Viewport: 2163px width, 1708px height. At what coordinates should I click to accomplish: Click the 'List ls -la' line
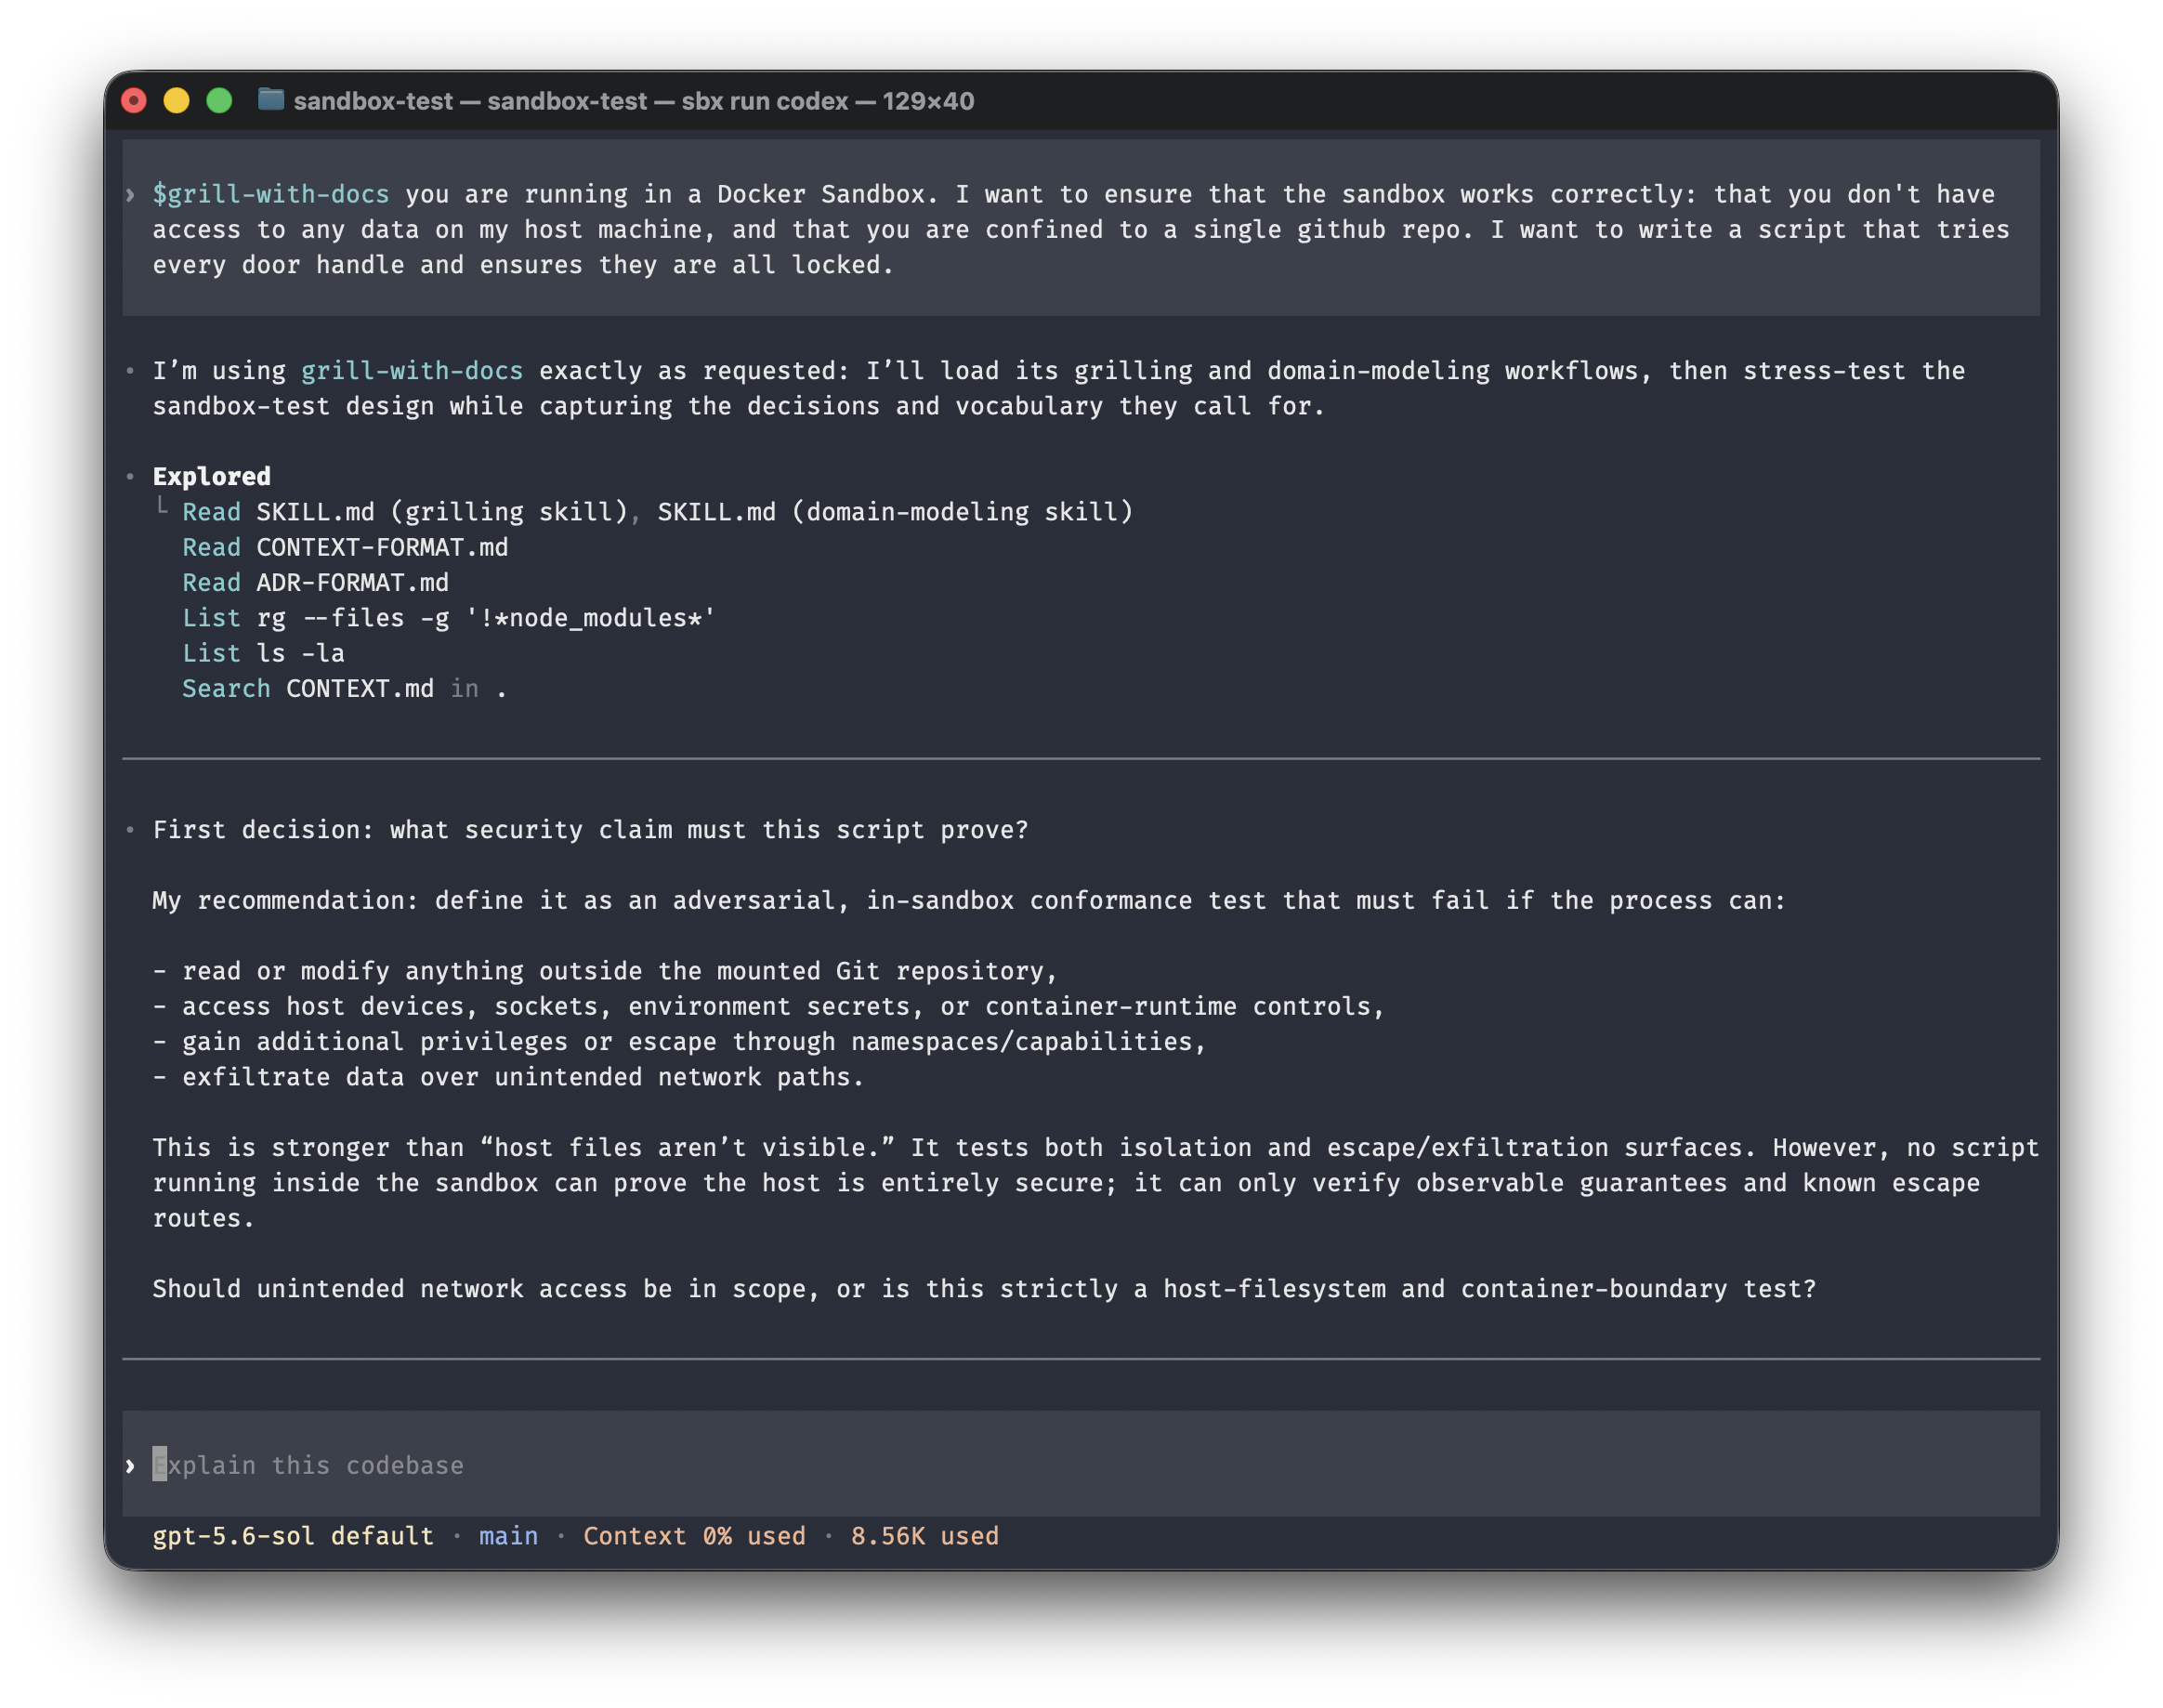click(263, 653)
